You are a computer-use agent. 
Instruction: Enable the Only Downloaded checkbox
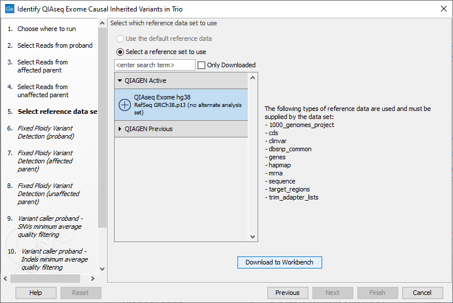click(x=201, y=65)
